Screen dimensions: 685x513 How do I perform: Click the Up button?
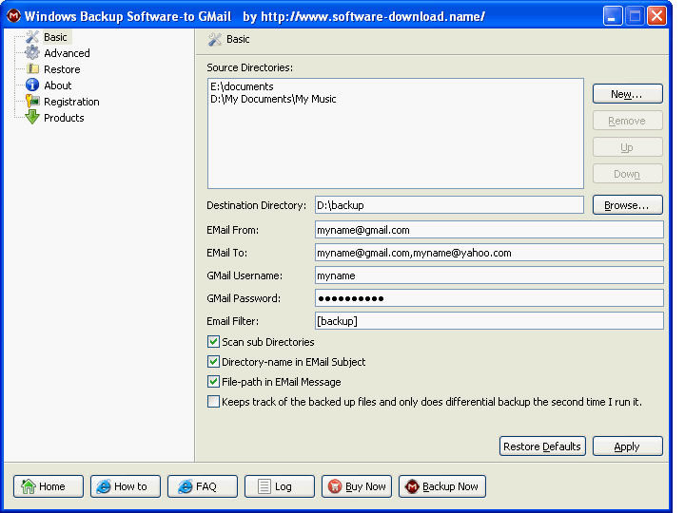click(x=627, y=147)
